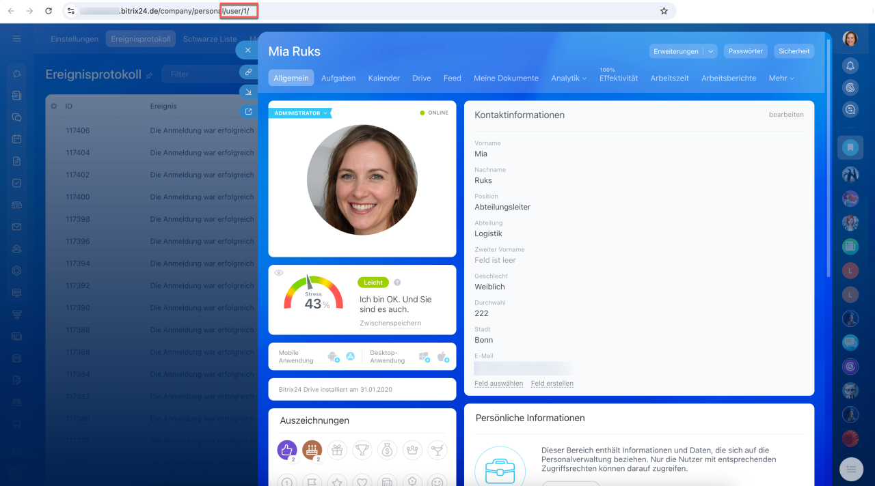Click the profile panel's vertical scrollbar
Screen dimensions: 875x486
click(829, 157)
